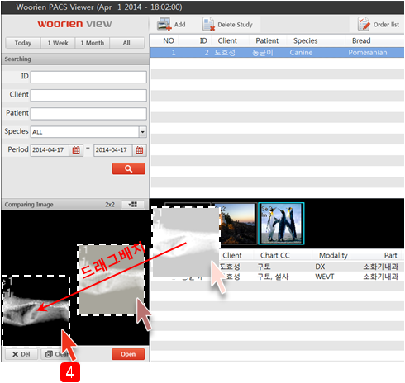The height and width of the screenshot is (383, 405).
Task: Click the red magnifier search button
Action: tap(129, 168)
